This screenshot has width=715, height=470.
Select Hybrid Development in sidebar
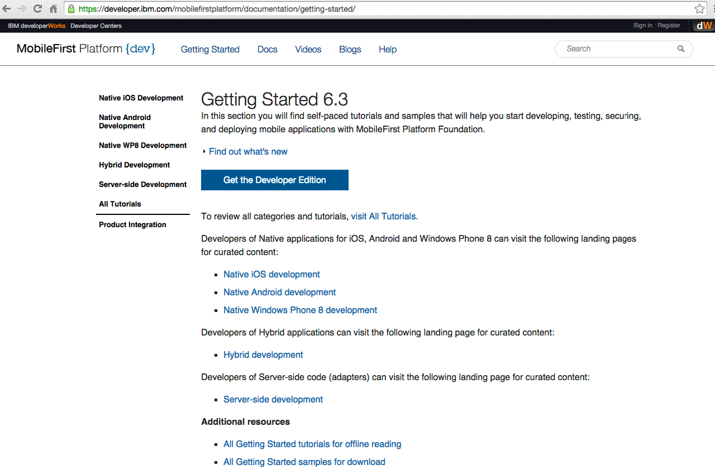135,165
